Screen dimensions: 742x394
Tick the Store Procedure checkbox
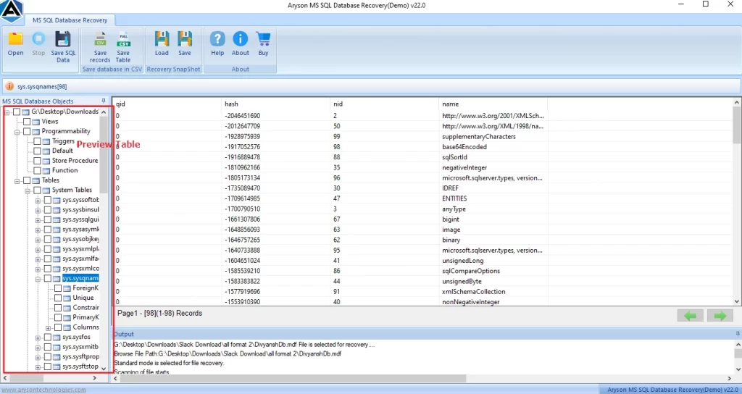pyautogui.click(x=38, y=160)
